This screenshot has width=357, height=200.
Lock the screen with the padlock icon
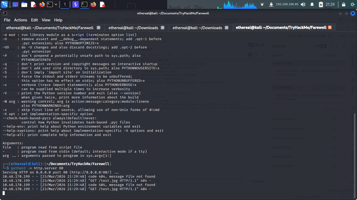click(344, 4)
